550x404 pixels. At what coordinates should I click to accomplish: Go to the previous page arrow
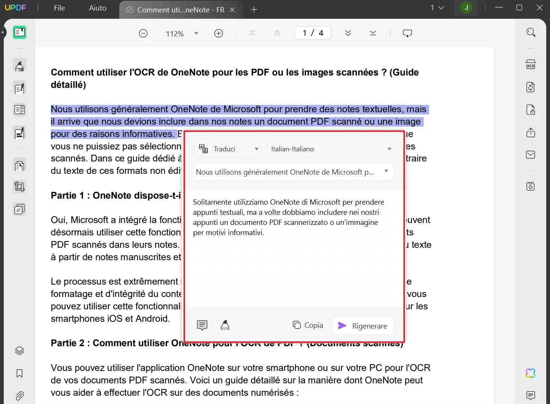[277, 33]
